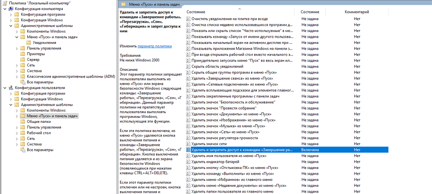This screenshot has width=432, height=194.
Task: Select computer «Меню «Пуск» и панель задач» node
Action: 52,37
